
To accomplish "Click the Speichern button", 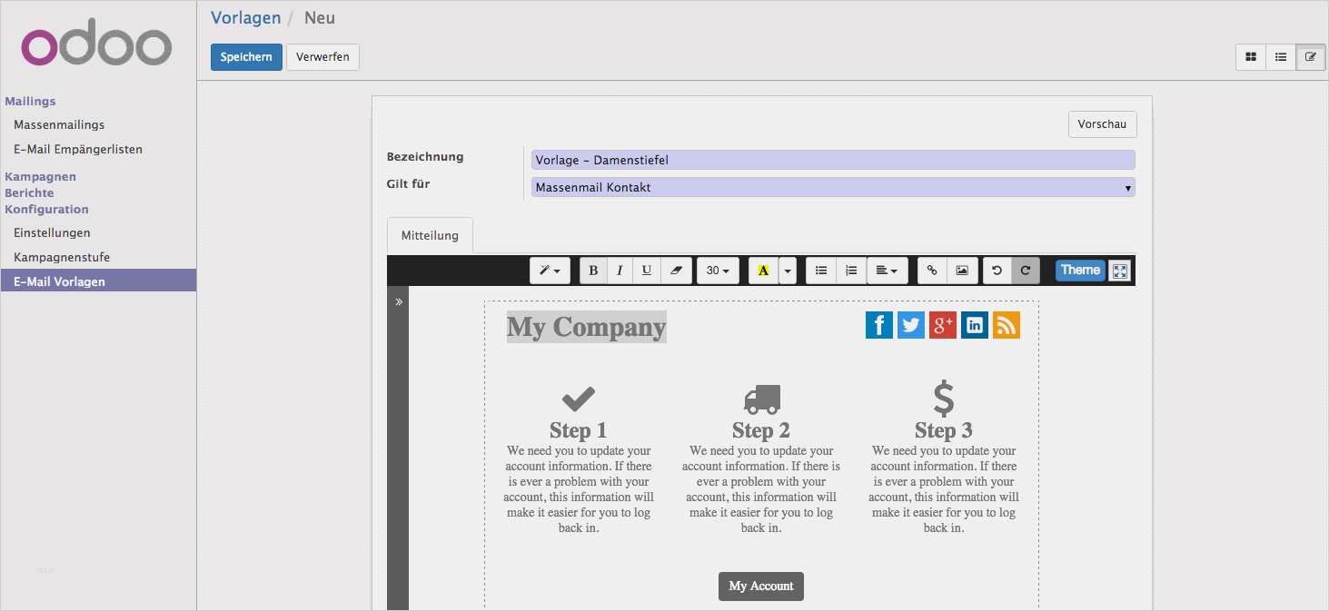I will point(246,57).
